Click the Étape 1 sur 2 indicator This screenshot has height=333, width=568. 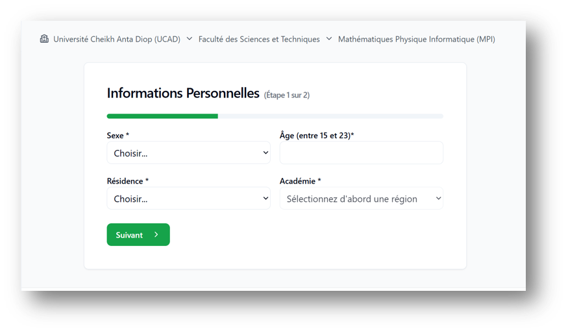(287, 95)
